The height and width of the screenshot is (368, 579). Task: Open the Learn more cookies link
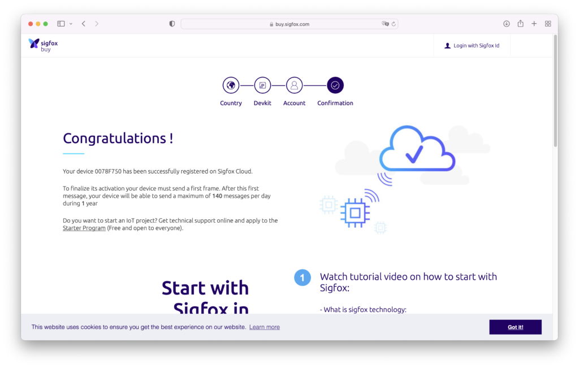pos(265,327)
